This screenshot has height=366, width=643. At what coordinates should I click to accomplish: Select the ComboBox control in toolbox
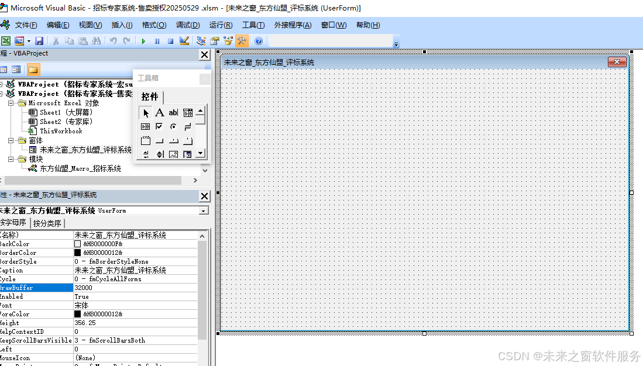[x=187, y=112]
